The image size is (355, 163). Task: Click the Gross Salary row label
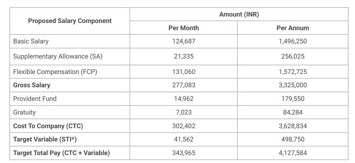click(32, 85)
